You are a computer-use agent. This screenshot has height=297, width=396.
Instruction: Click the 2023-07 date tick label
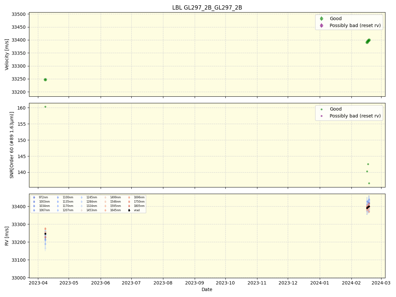coord(131,283)
